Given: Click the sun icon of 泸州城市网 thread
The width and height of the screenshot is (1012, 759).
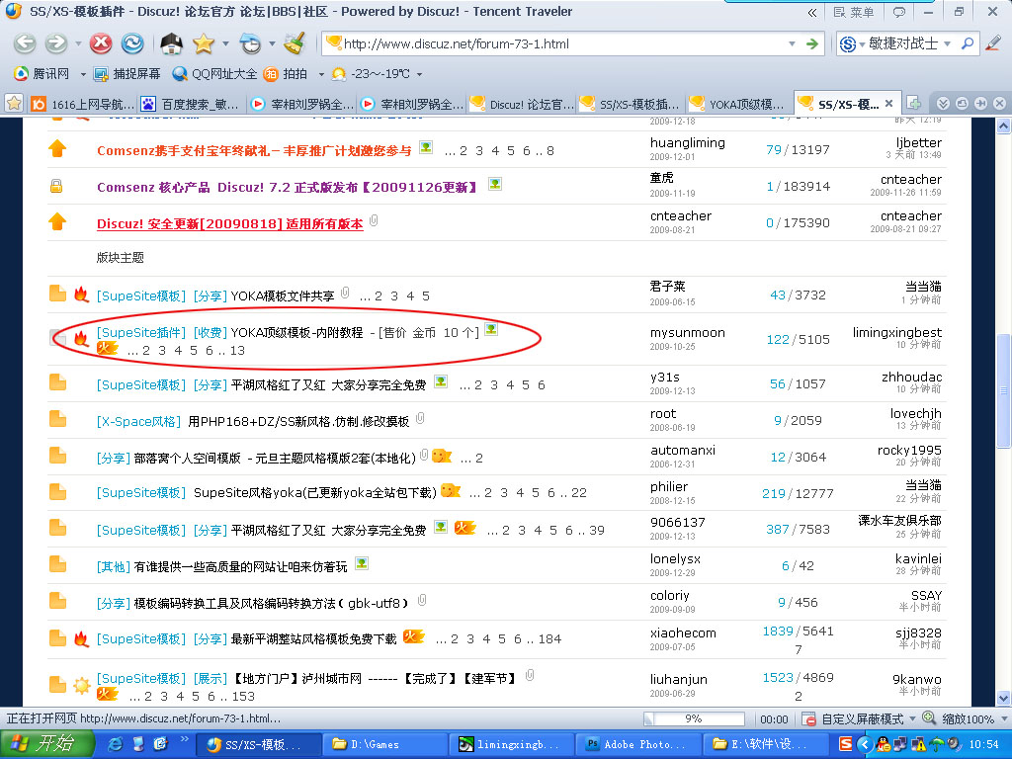Looking at the screenshot, I should pos(81,685).
